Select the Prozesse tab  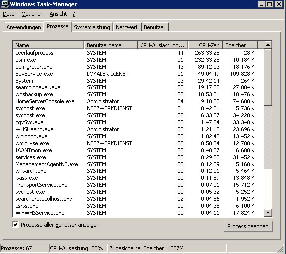pyautogui.click(x=58, y=27)
